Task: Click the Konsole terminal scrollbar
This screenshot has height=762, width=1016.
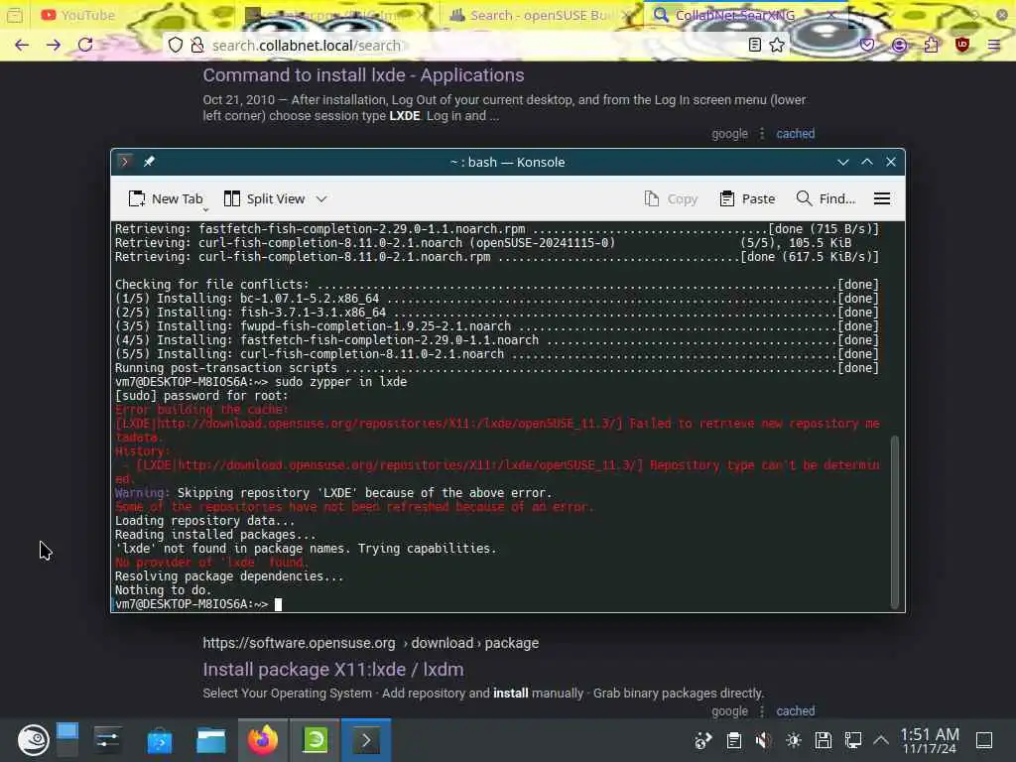Action: [895, 522]
